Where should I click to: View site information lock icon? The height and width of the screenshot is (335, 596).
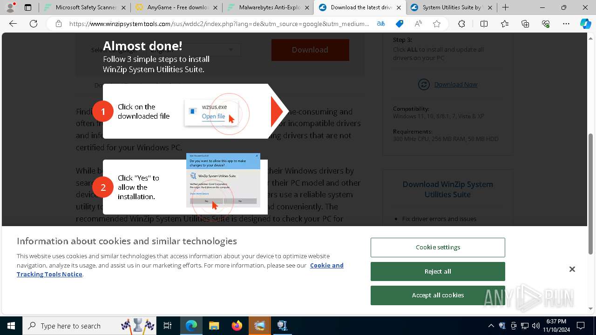pyautogui.click(x=59, y=24)
